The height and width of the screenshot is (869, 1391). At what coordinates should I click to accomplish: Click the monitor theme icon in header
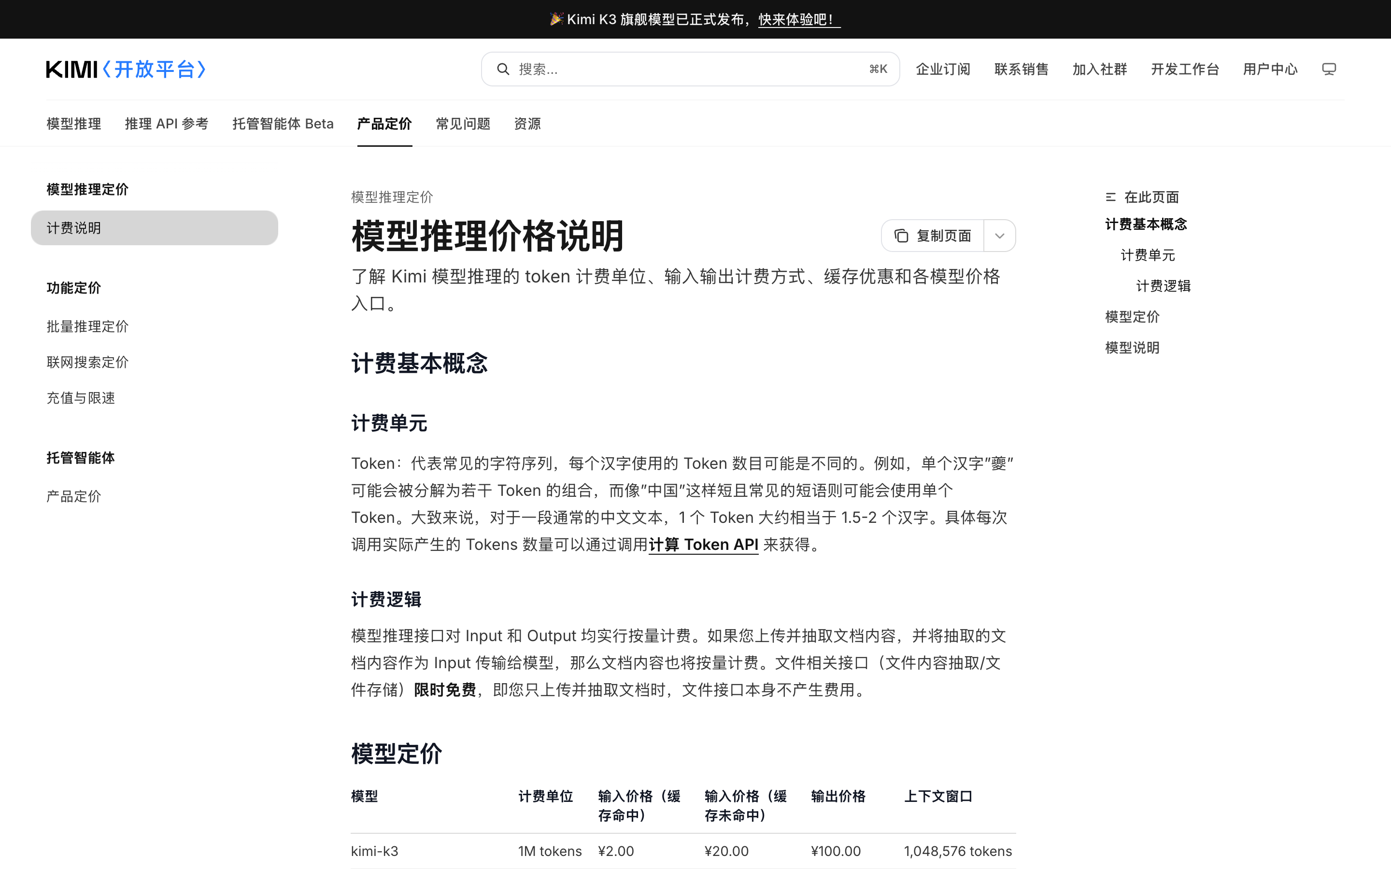[1328, 69]
